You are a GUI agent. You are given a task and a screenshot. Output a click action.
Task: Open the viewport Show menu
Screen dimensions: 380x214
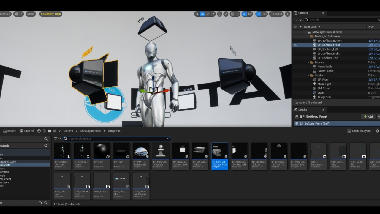31,14
